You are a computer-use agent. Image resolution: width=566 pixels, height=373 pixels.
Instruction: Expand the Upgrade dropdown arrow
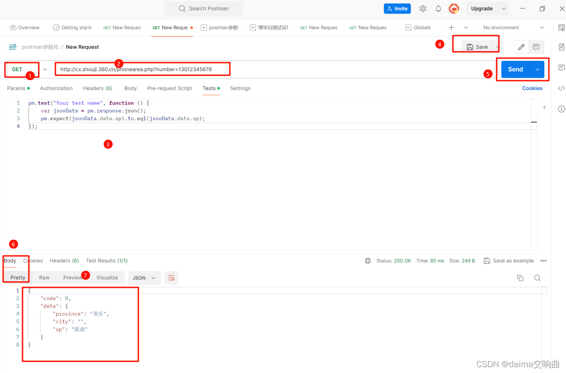(503, 9)
